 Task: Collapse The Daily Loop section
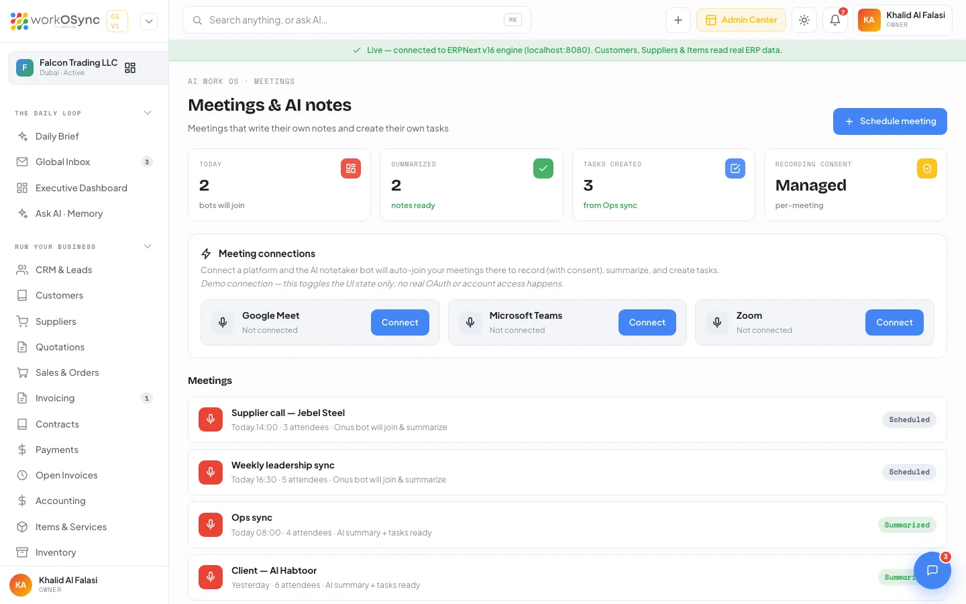click(148, 113)
